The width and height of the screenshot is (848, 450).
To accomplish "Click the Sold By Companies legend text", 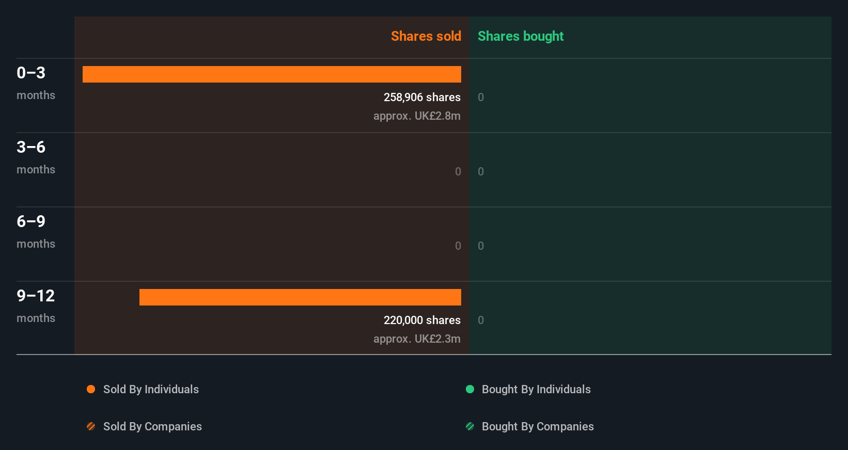I will pos(152,426).
